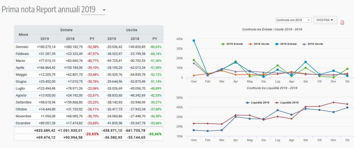Click the Mese column header
The height and width of the screenshot is (148, 354).
coord(23,34)
